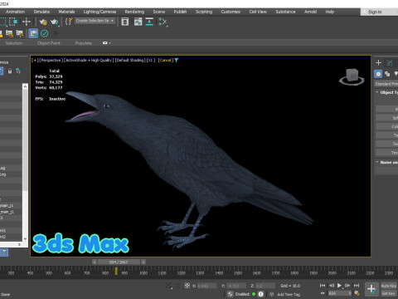Viewport: 398px width, 299px height.
Task: Open the Materials menu
Action: [x=66, y=12]
